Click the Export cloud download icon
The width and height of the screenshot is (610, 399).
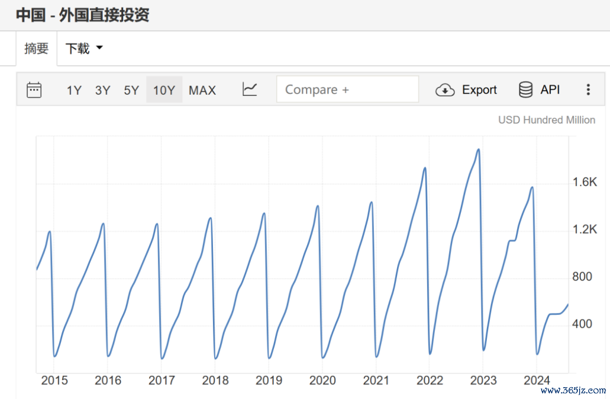click(445, 90)
